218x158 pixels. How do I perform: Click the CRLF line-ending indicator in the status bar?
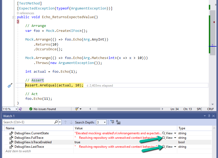click(210, 109)
